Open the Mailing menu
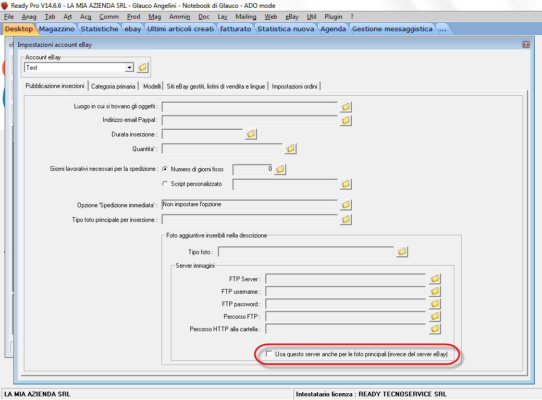Screen dimensions: 542x400 tap(246, 17)
